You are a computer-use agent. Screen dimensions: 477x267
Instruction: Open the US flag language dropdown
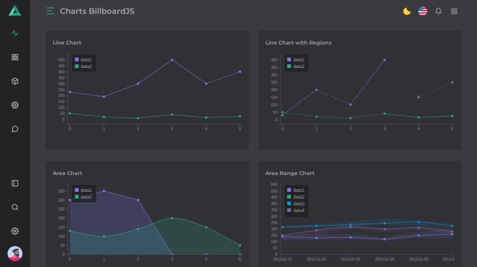(x=423, y=11)
